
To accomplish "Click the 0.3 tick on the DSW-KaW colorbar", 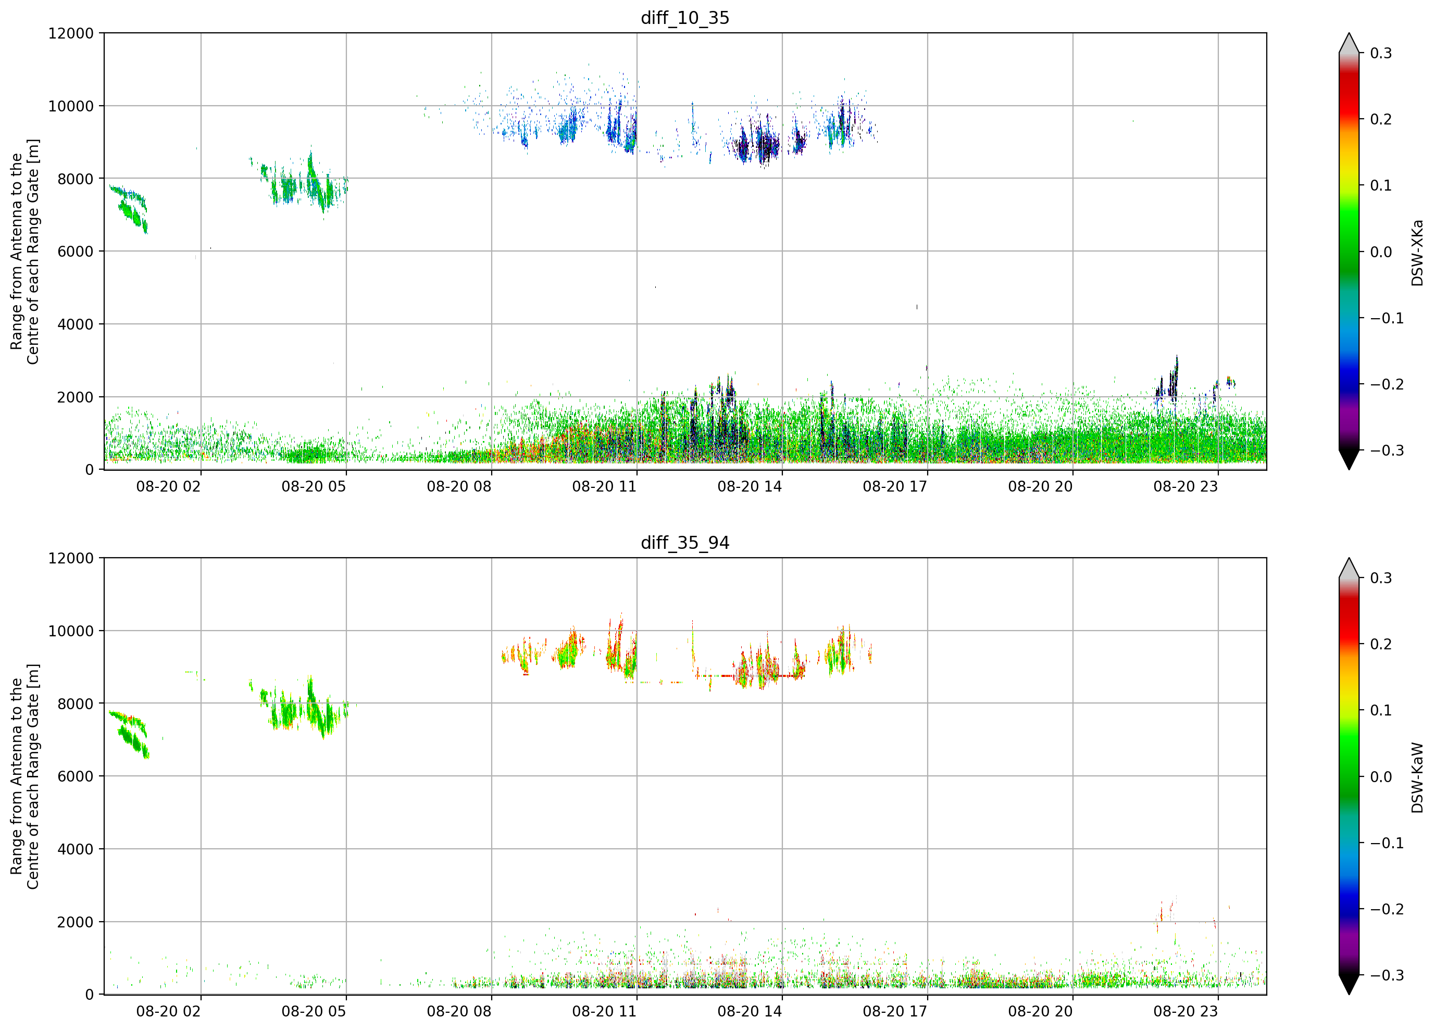I will coord(1381,578).
